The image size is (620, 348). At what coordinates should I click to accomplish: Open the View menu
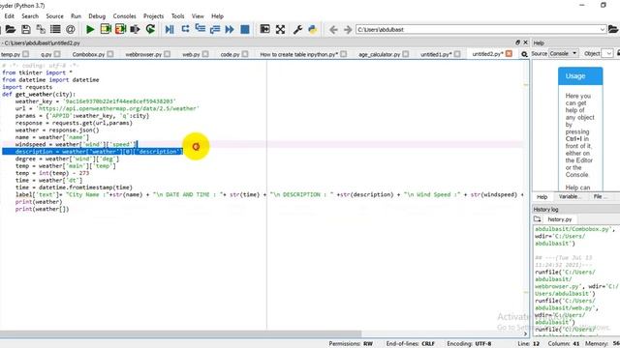(x=198, y=16)
